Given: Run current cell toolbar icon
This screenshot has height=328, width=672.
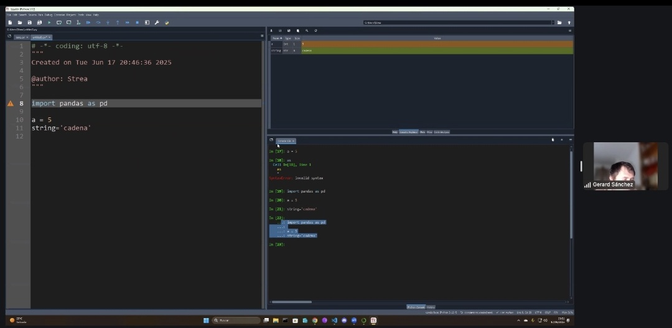Looking at the screenshot, I should pyautogui.click(x=59, y=22).
